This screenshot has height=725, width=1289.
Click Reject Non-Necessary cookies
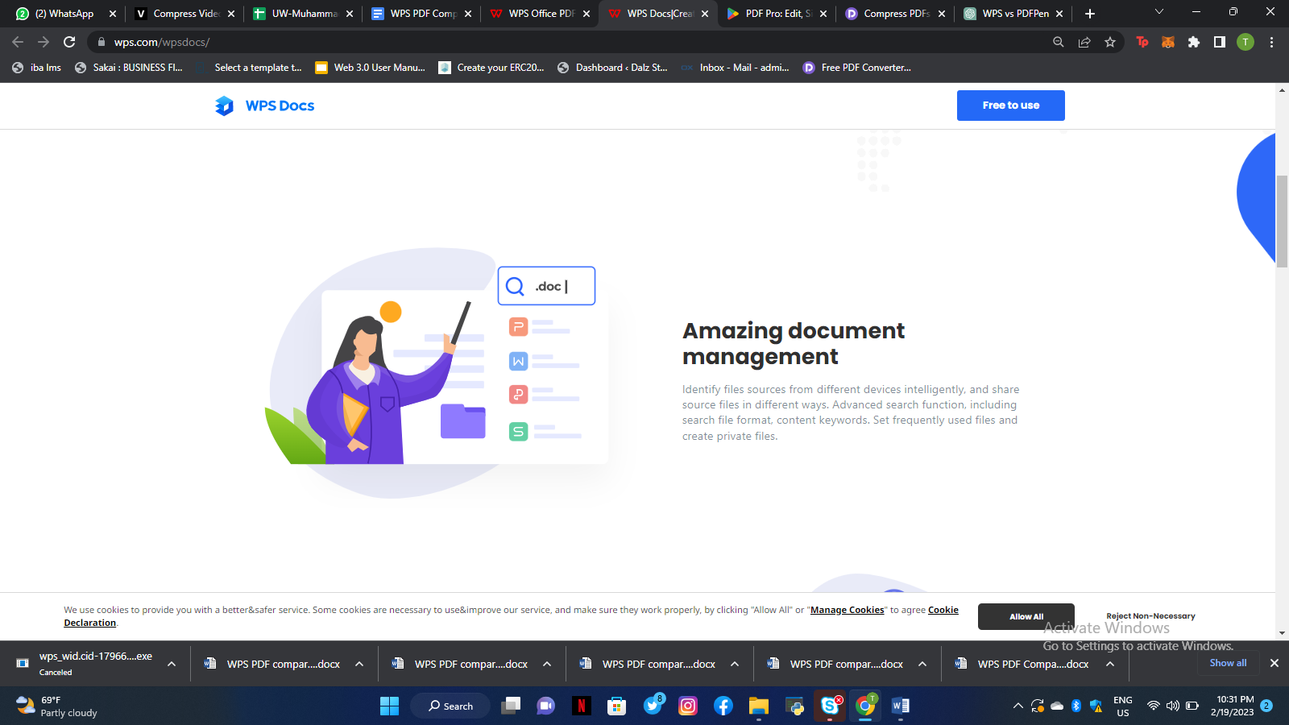click(x=1150, y=616)
